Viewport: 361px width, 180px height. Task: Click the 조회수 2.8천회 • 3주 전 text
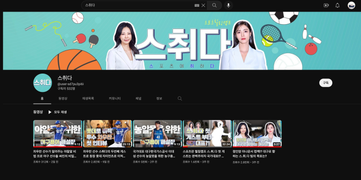tap(246, 162)
